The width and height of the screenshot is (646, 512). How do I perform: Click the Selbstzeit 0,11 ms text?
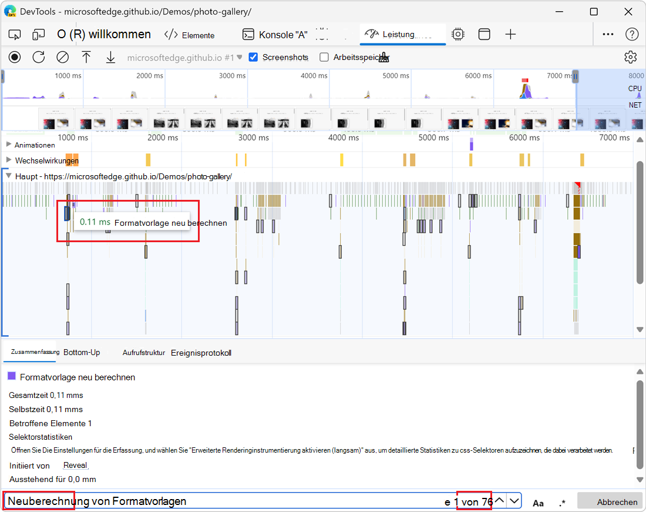click(x=46, y=409)
